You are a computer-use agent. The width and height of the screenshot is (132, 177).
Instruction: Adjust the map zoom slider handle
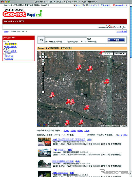[x=43, y=72]
